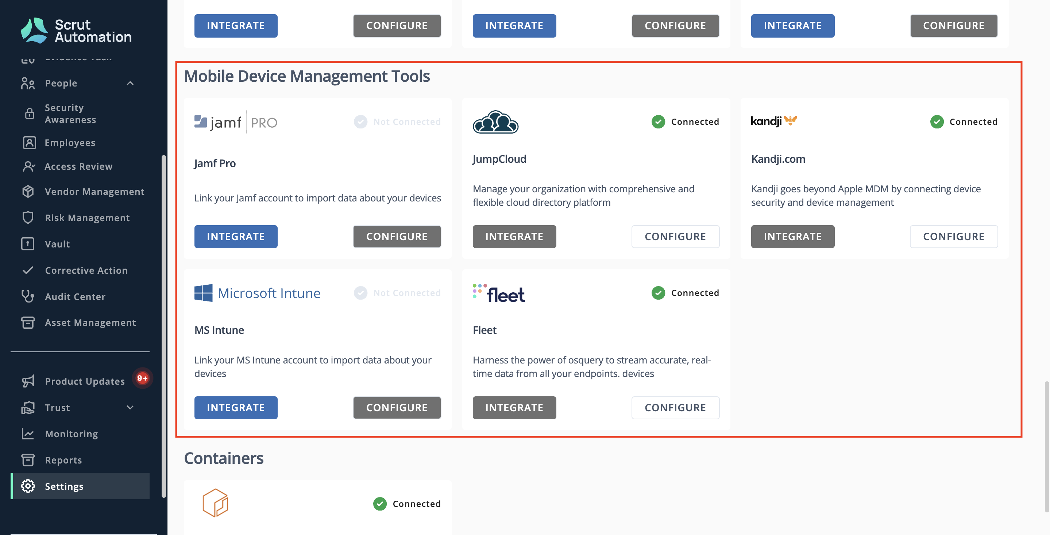Viewport: 1050px width, 535px height.
Task: Click the Vault icon in sidebar
Action: pos(28,244)
